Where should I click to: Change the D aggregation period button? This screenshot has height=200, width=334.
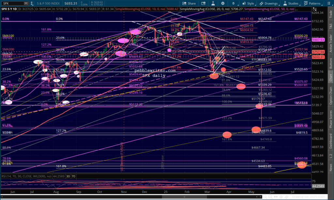234,3
